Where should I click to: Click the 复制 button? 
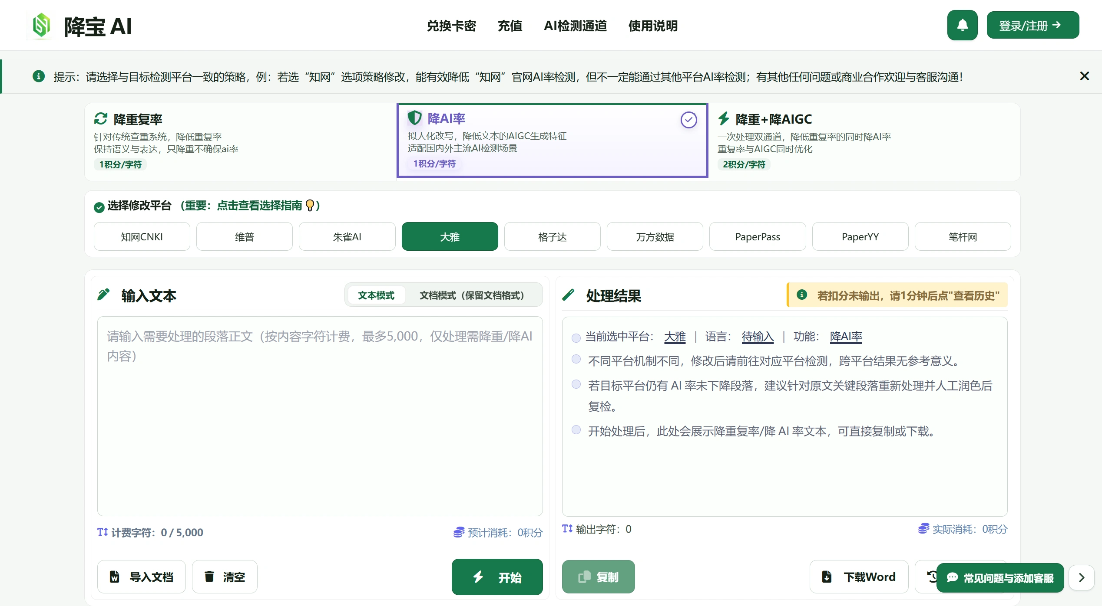(598, 577)
